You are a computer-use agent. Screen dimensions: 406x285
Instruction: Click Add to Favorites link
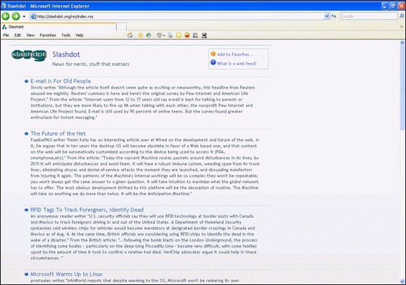(x=235, y=54)
